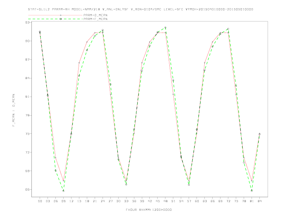Screen dimensions: 283x219
Task: Click x-axis forecast hour label 66
Action: point(213,201)
